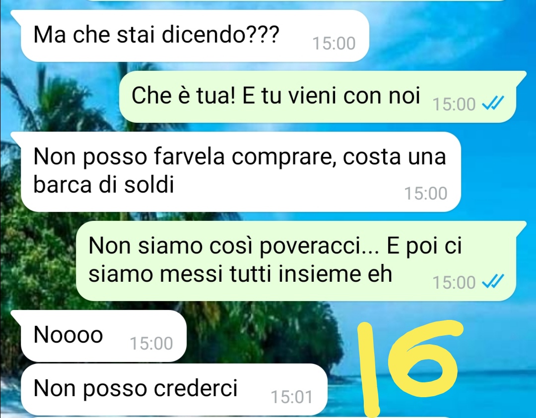536x418 pixels.
Task: Click the 15:01 timestamp on "Non posso crederci"
Action: [x=292, y=397]
